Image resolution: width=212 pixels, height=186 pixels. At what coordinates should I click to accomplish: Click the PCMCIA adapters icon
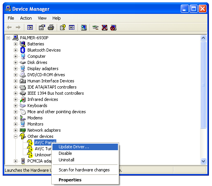[x=23, y=161]
